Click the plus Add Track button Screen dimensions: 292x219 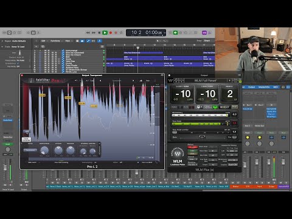point(36,46)
